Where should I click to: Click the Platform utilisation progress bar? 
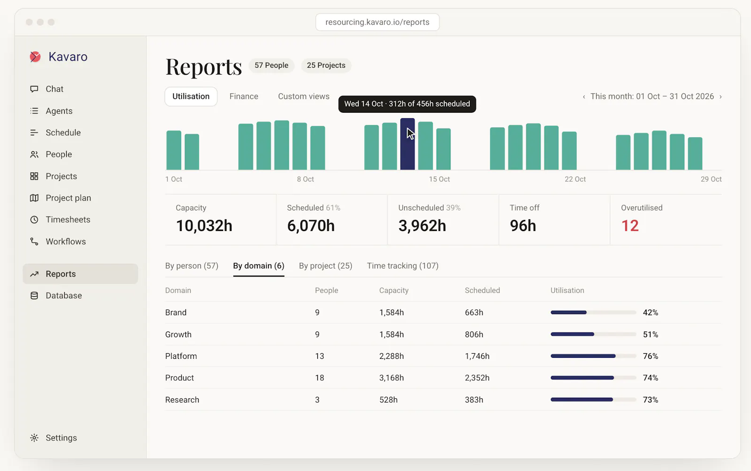tap(593, 356)
